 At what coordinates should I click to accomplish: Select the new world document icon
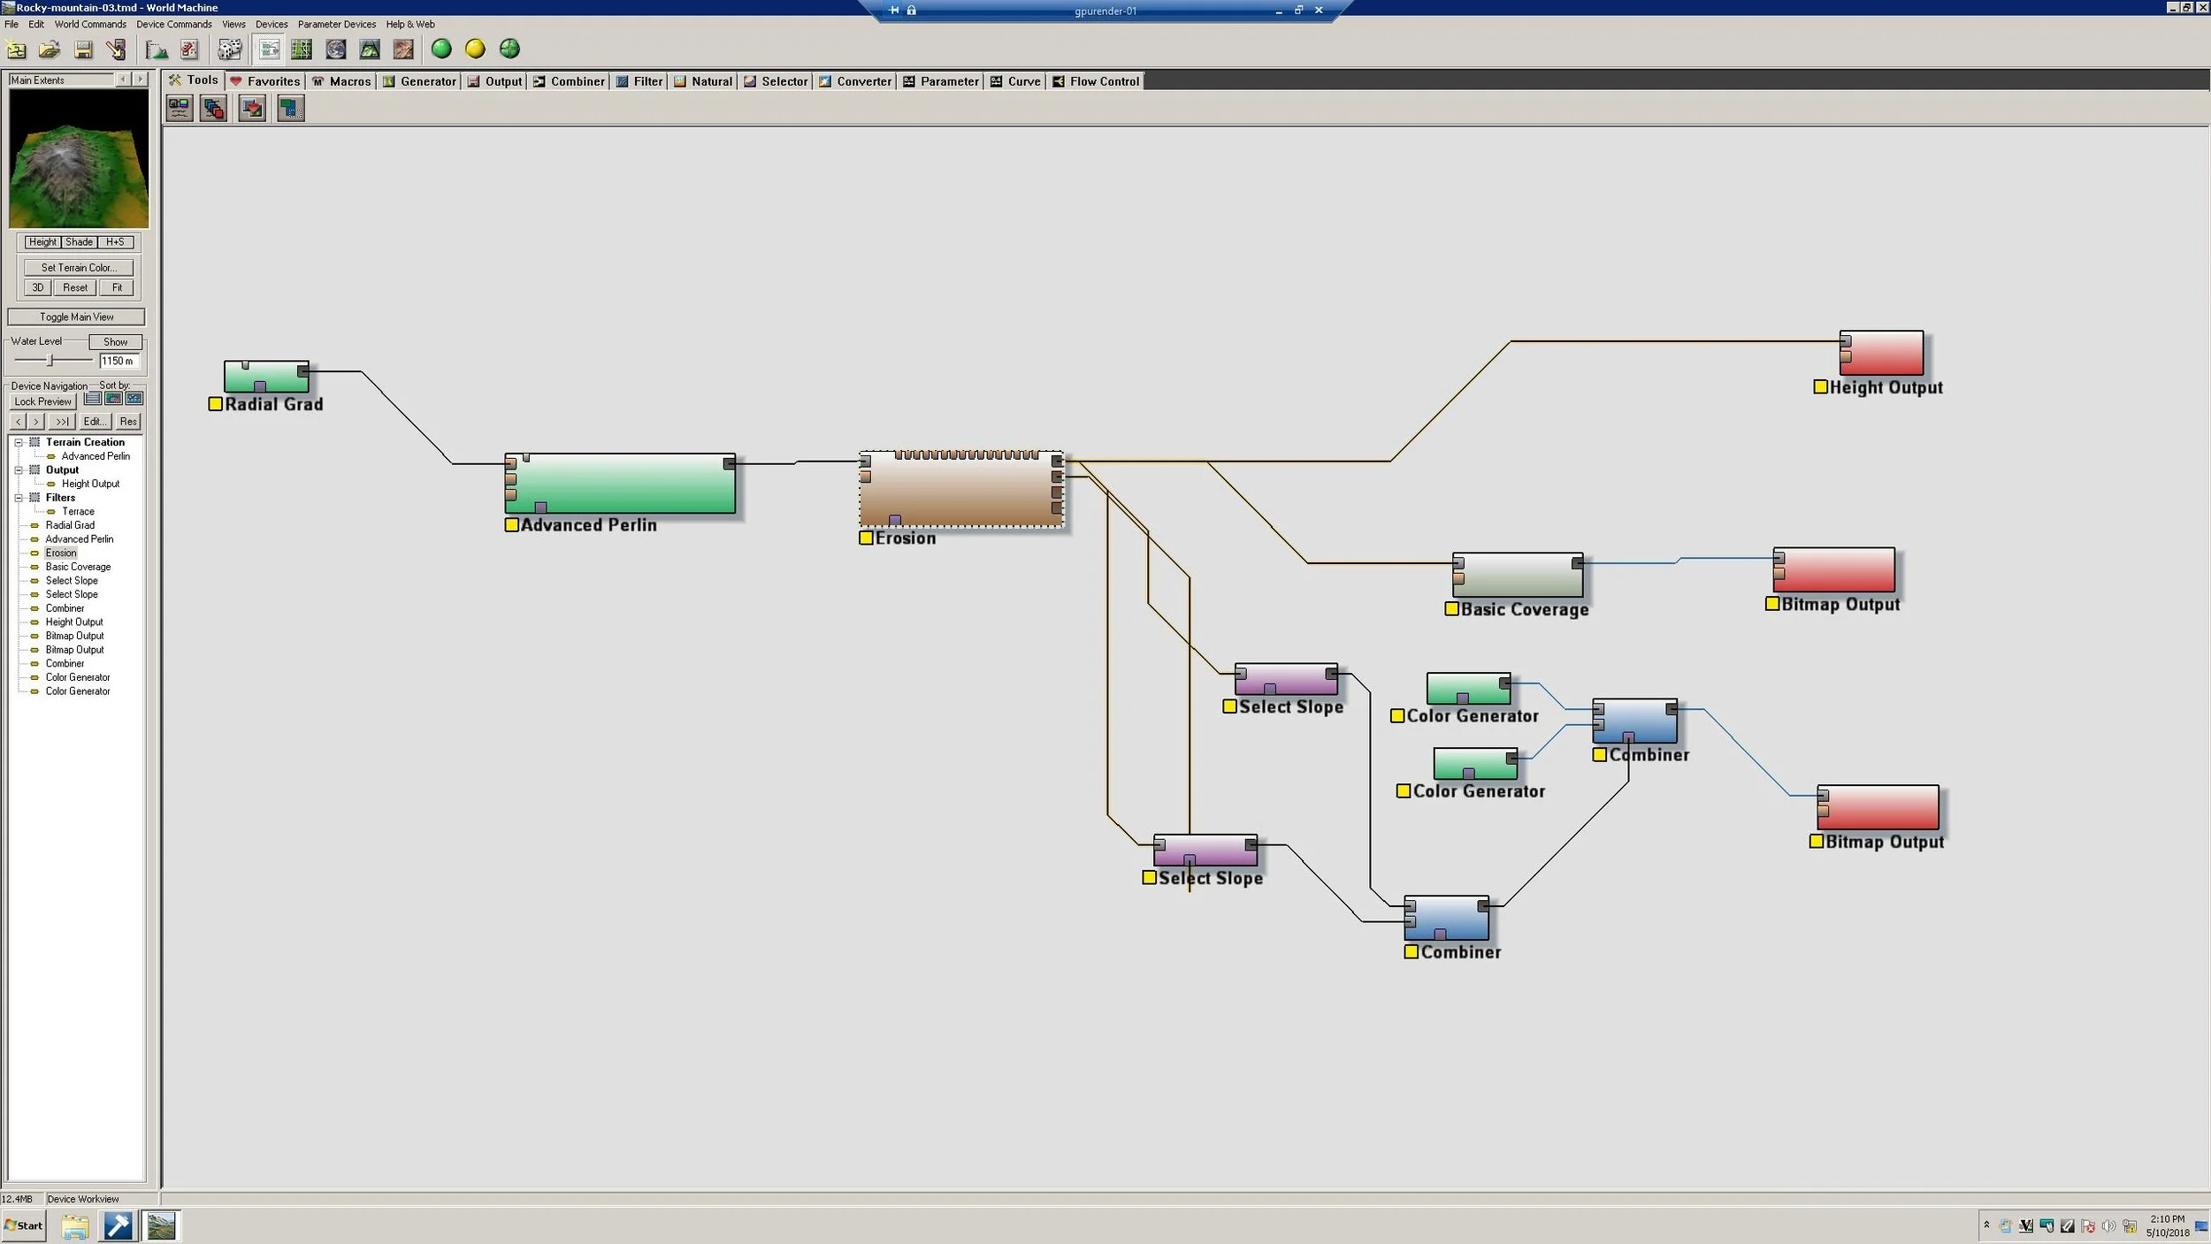coord(15,50)
